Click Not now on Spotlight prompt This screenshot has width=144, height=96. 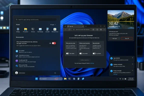coord(114,38)
